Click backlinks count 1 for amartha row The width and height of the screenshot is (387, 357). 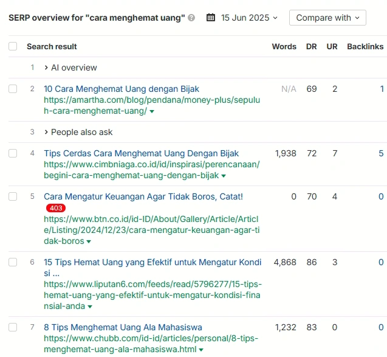tap(382, 89)
